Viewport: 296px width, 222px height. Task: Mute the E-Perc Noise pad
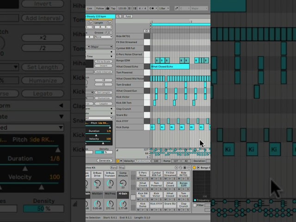[x=138, y=179]
